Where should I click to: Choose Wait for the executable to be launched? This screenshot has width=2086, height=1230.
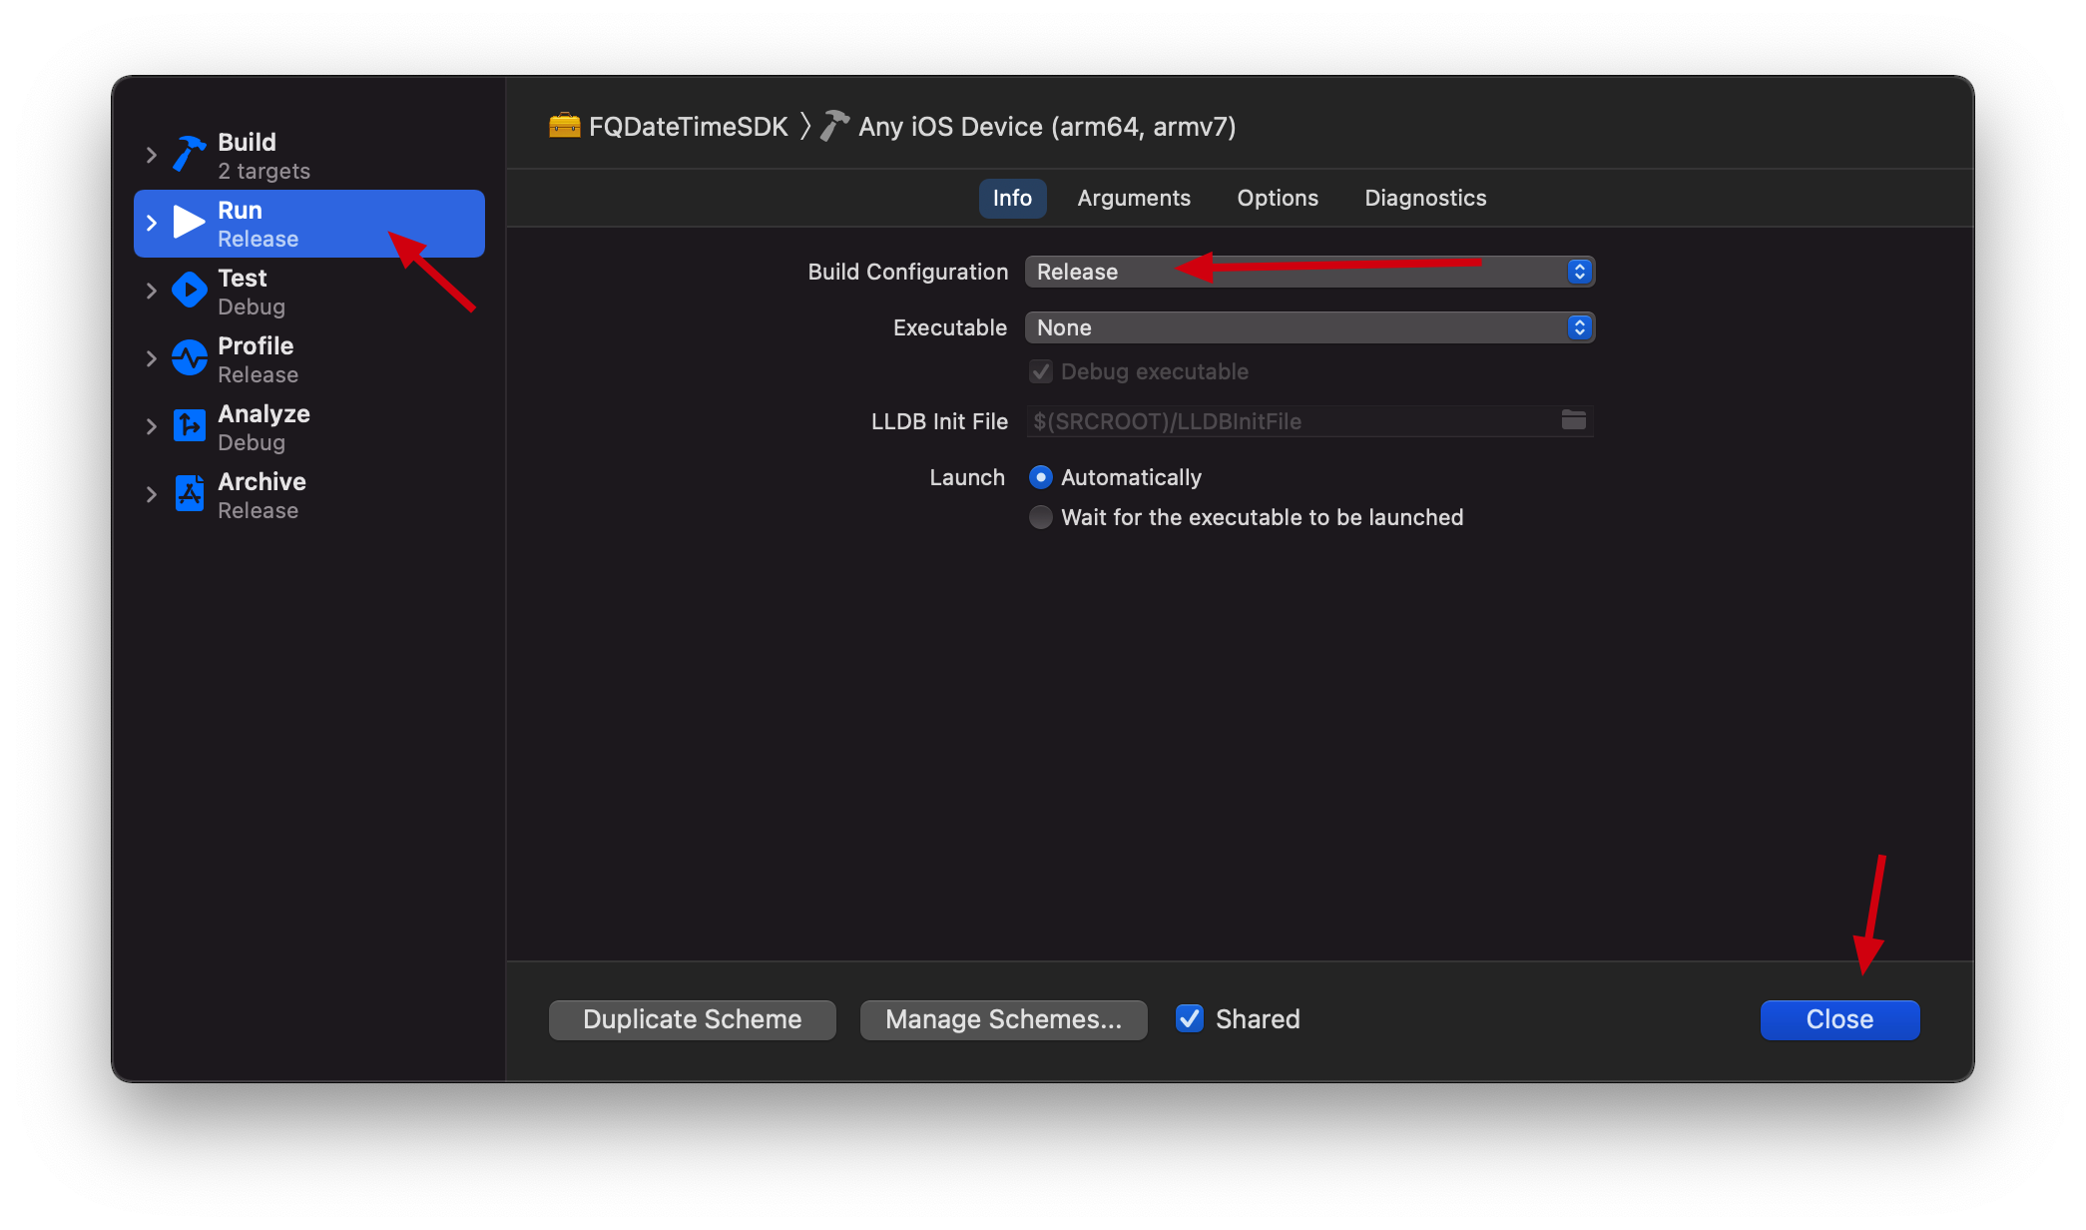pos(1040,517)
